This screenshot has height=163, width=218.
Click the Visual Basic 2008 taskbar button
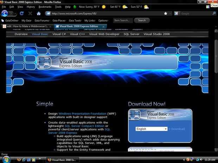point(63,160)
